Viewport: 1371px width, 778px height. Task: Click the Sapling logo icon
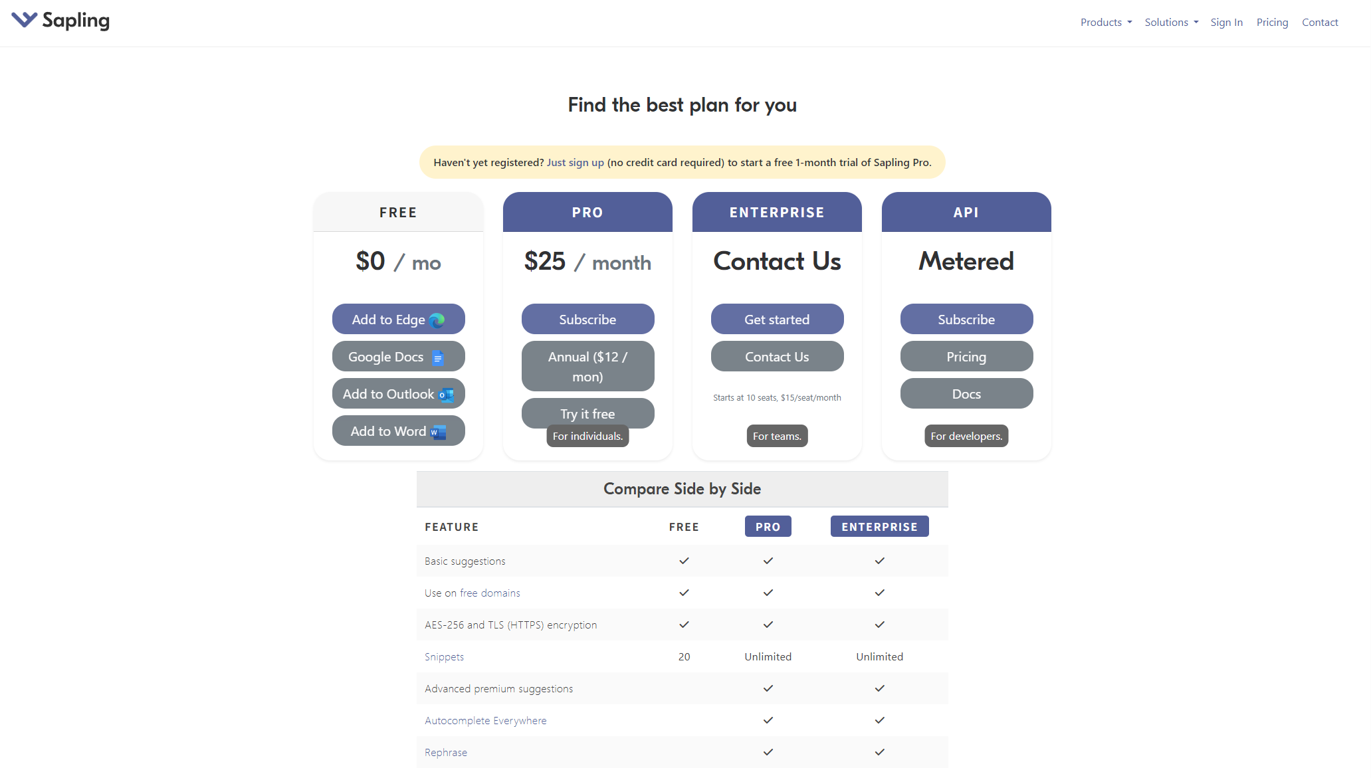click(25, 20)
